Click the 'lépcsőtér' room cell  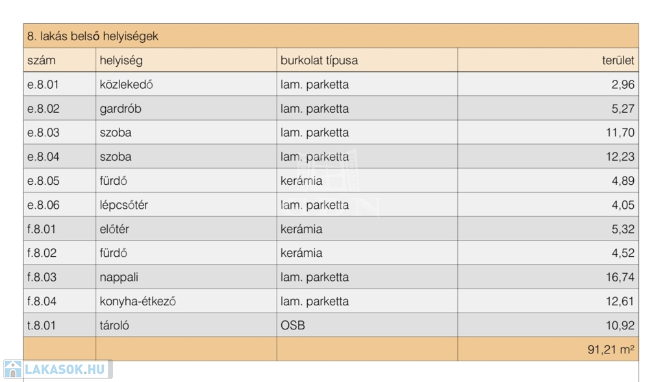(124, 205)
